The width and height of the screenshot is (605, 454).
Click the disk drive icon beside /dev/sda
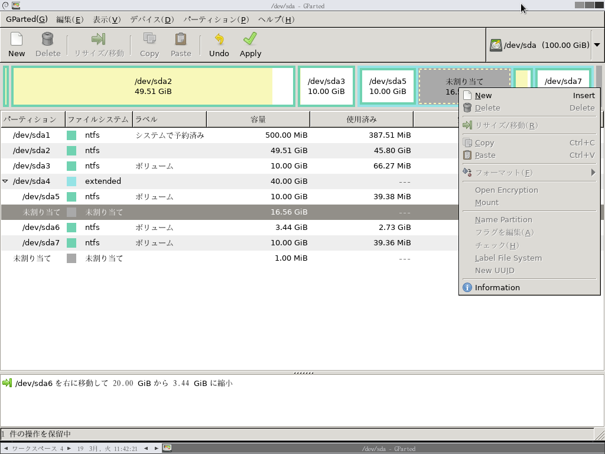pos(496,45)
